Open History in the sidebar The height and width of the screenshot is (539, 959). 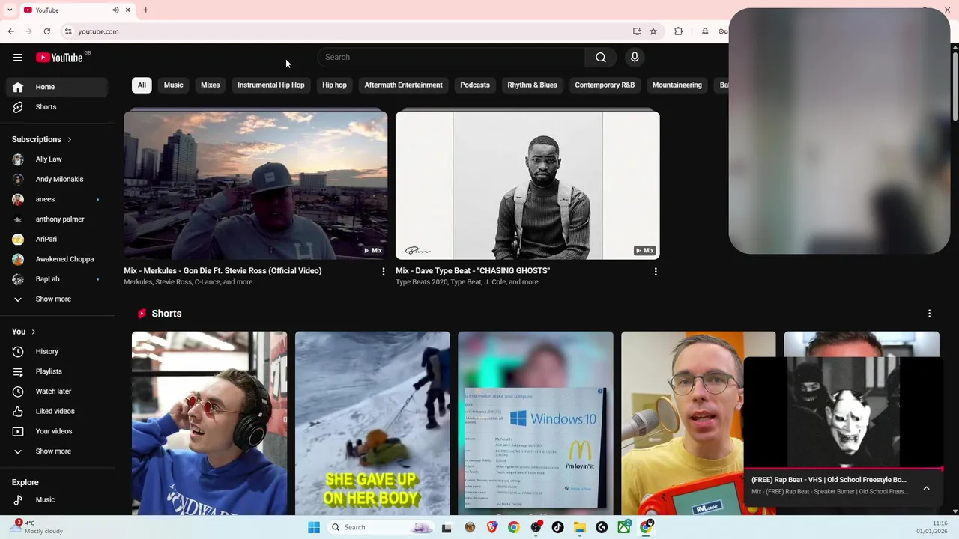(58, 351)
